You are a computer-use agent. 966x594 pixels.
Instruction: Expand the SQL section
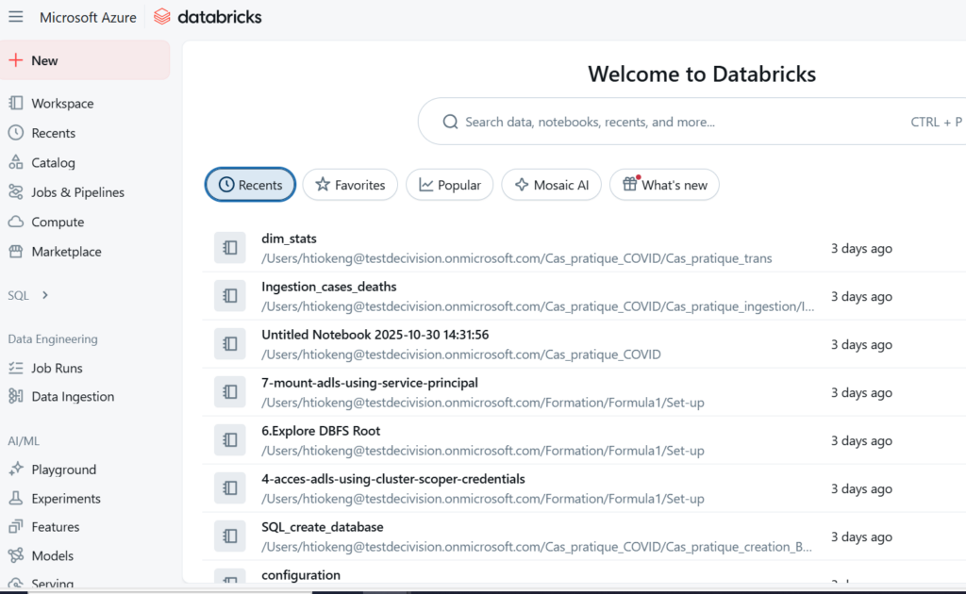click(21, 294)
